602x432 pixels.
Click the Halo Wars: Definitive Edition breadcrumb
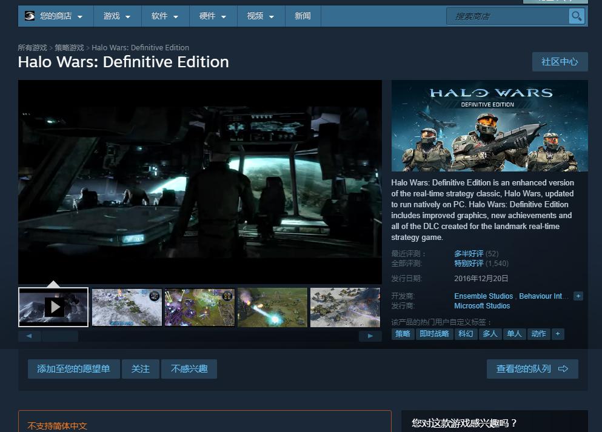(x=140, y=48)
